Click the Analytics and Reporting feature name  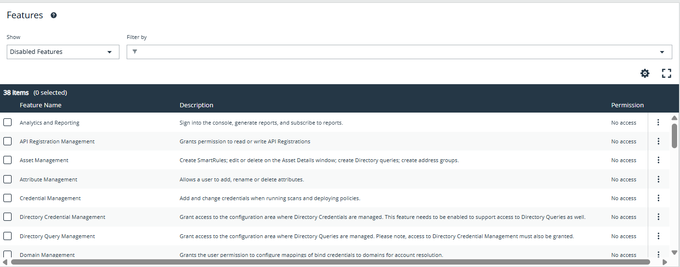[50, 123]
